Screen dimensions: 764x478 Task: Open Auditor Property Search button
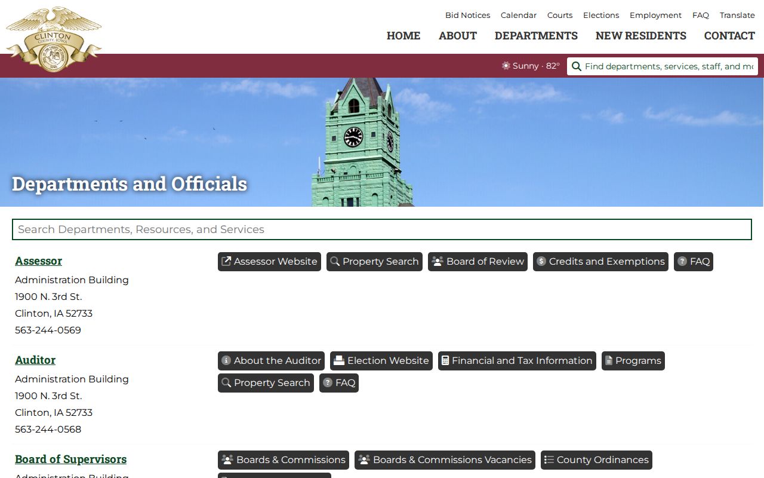pos(266,383)
